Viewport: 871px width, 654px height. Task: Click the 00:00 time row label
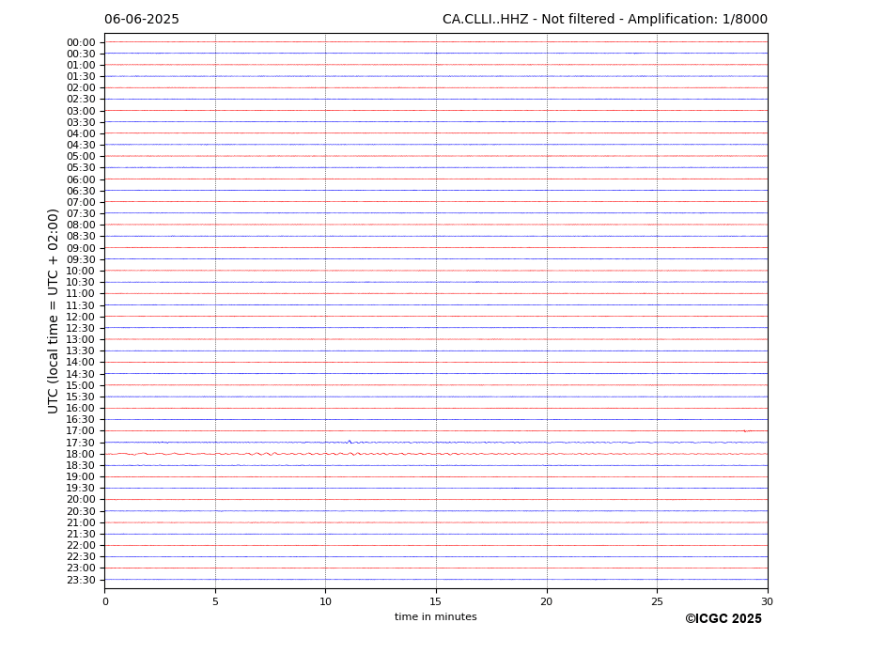(81, 43)
